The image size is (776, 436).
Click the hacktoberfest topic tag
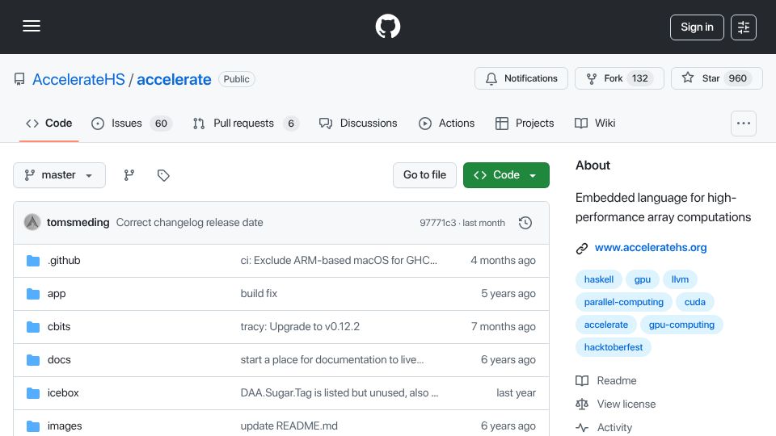tap(614, 347)
